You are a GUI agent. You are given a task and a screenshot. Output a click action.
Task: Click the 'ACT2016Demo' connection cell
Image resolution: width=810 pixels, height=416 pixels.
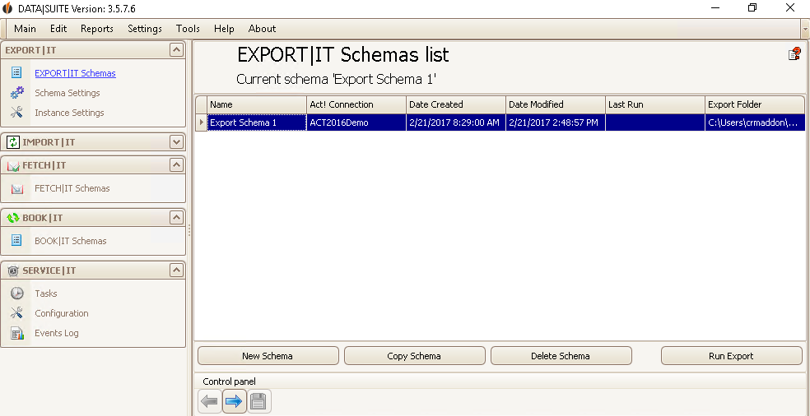click(x=356, y=122)
